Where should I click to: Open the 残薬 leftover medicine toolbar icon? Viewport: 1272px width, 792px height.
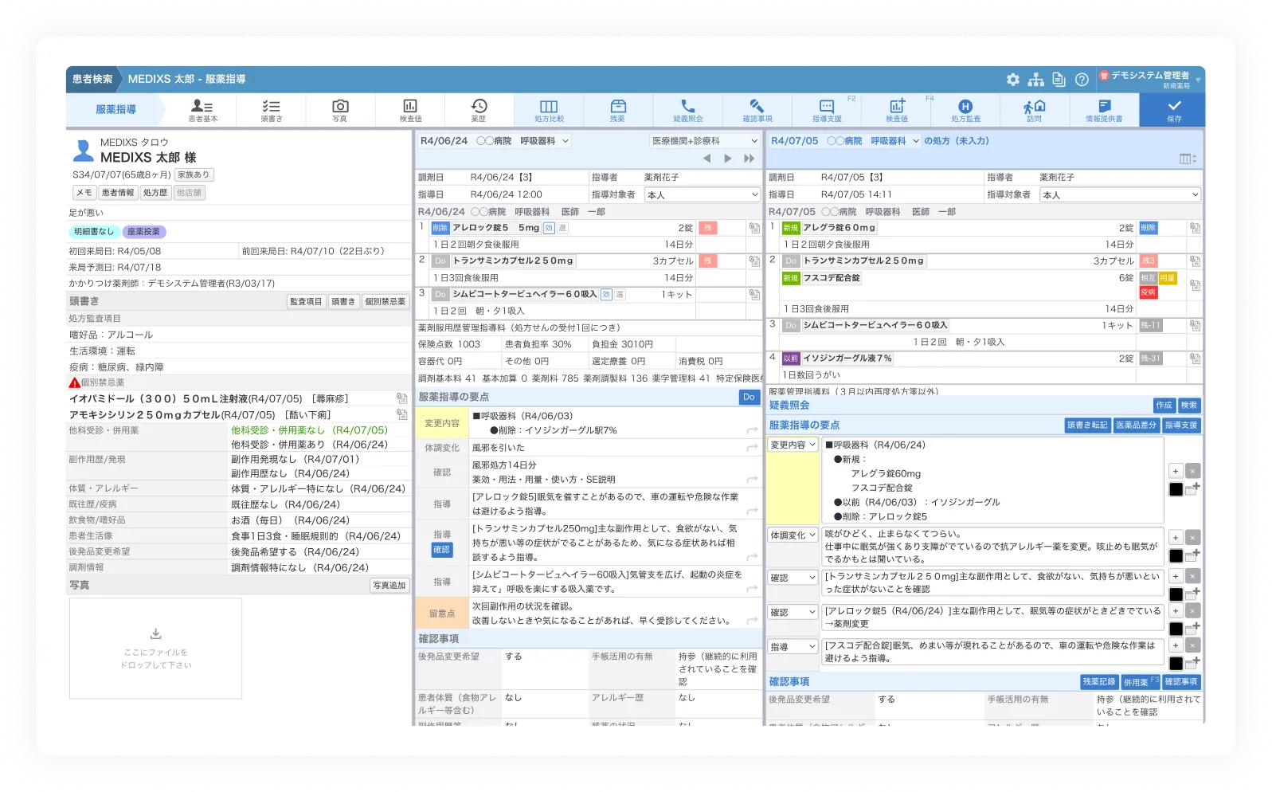pos(617,110)
